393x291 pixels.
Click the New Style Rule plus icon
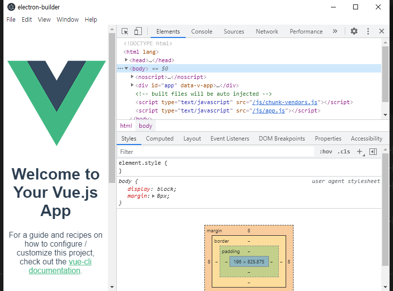click(x=360, y=151)
